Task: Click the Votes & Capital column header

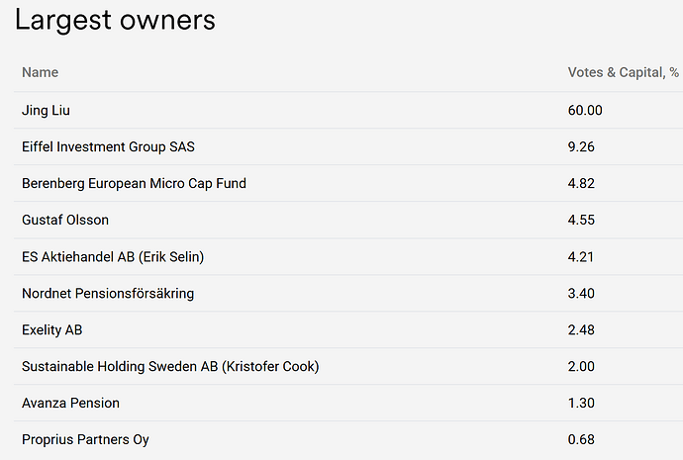Action: coord(623,72)
